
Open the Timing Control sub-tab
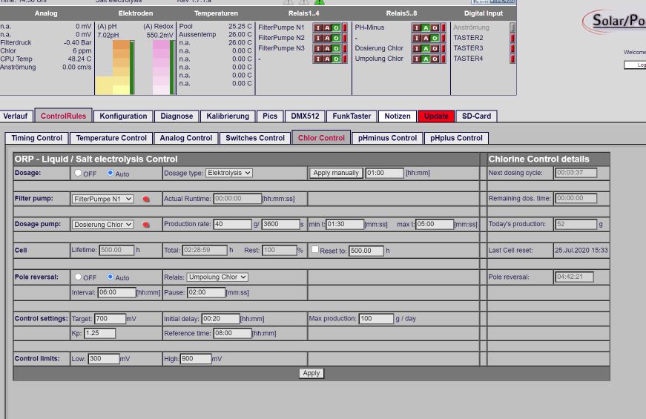click(36, 138)
